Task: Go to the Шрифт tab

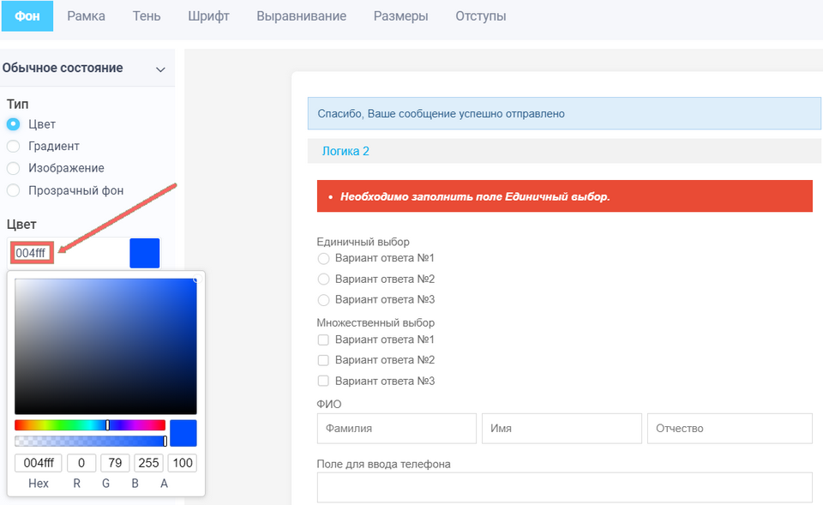Action: click(x=208, y=16)
